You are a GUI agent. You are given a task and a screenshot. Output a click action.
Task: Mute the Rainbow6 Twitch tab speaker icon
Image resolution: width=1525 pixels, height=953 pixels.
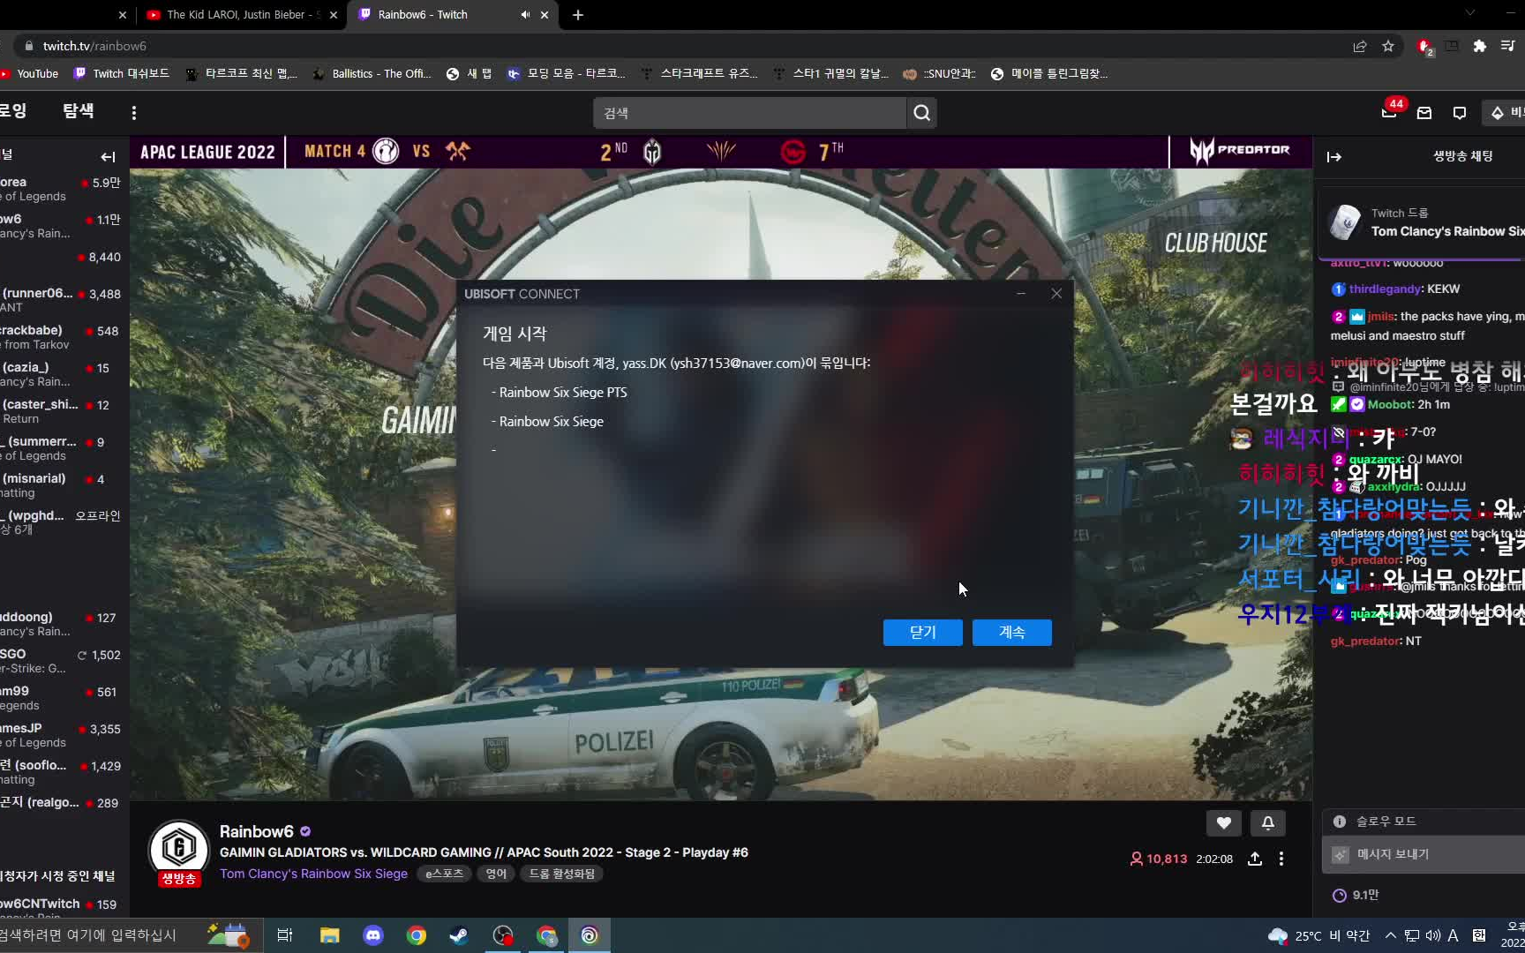click(x=525, y=15)
